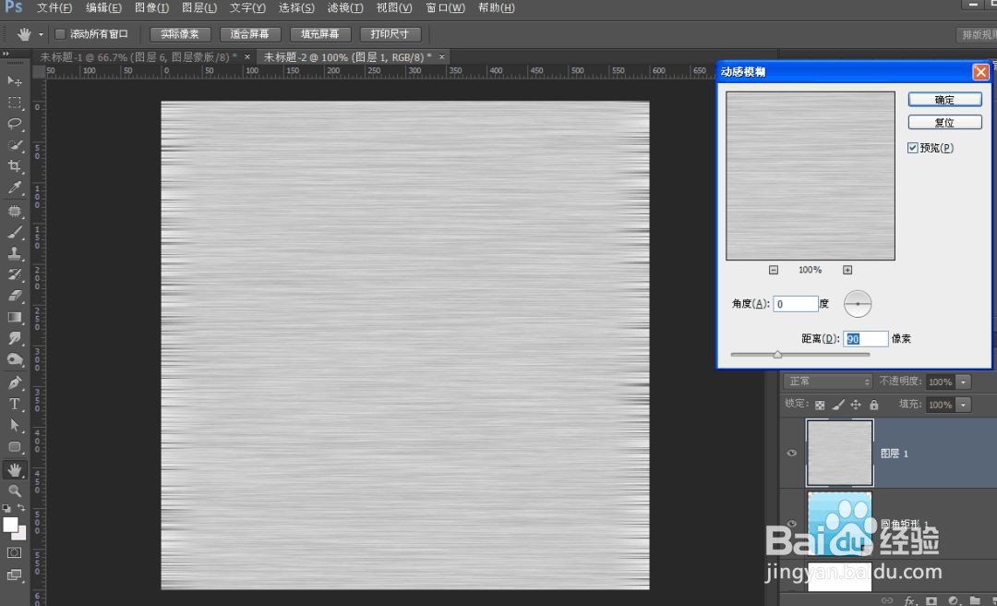Toggle Quick Mask mode
This screenshot has height=606, width=997.
(14, 552)
